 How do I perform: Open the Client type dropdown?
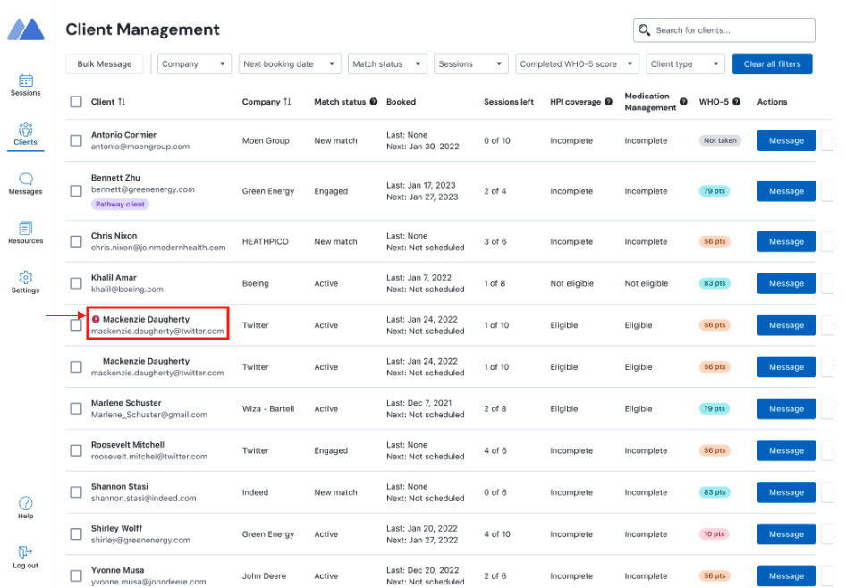pyautogui.click(x=685, y=64)
